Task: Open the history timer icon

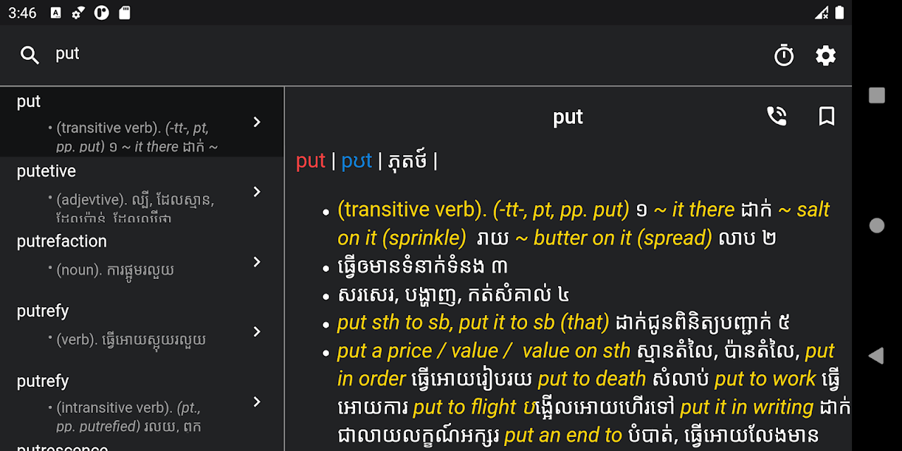Action: 784,55
